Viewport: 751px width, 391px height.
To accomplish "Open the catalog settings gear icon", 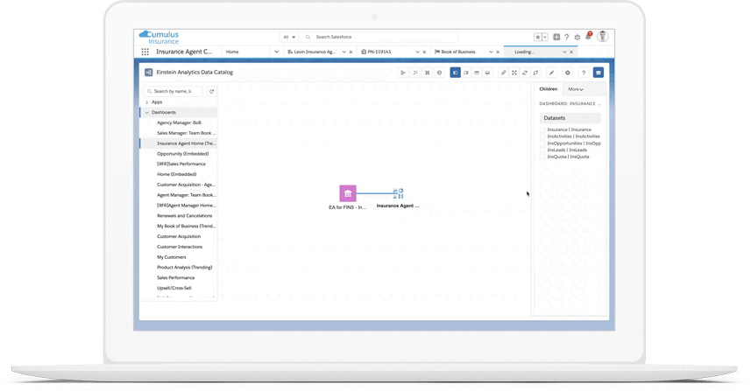I will pos(568,73).
